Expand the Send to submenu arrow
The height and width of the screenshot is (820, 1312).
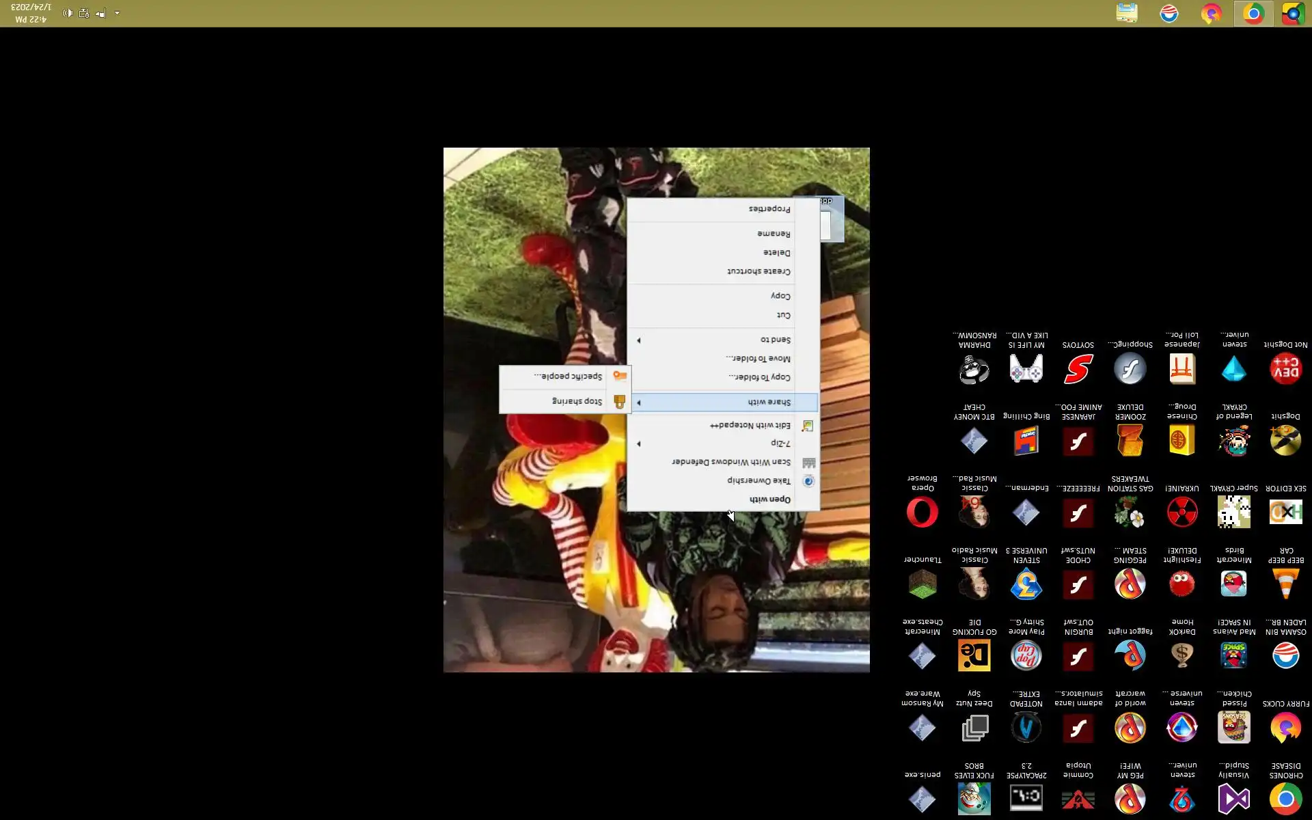[x=639, y=340]
